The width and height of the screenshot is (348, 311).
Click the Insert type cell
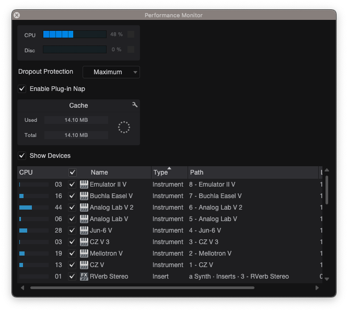[160, 277]
